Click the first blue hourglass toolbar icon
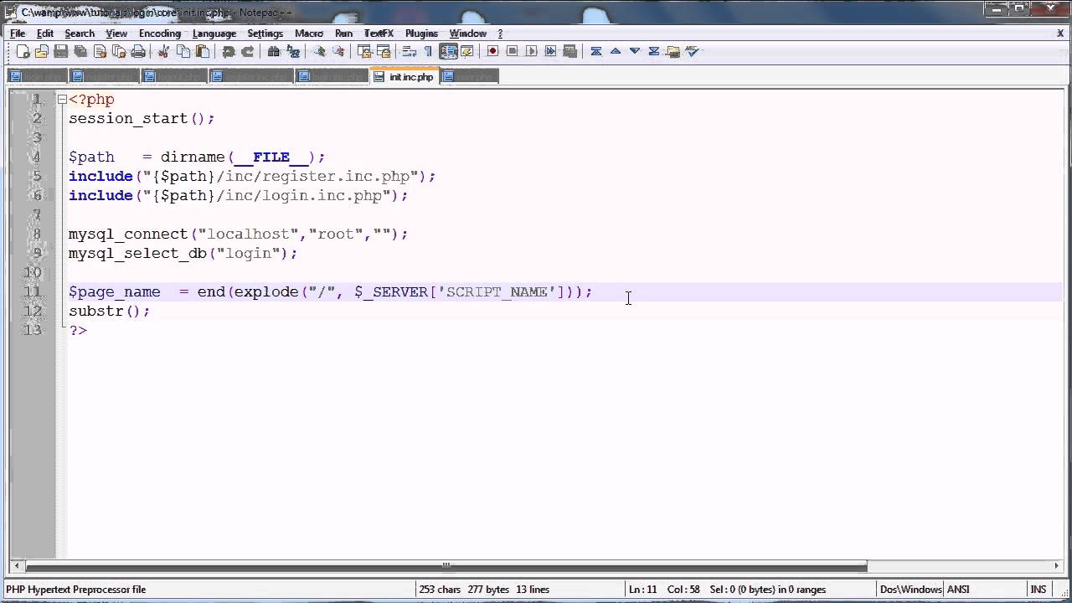Viewport: 1072px width, 603px height. [596, 51]
